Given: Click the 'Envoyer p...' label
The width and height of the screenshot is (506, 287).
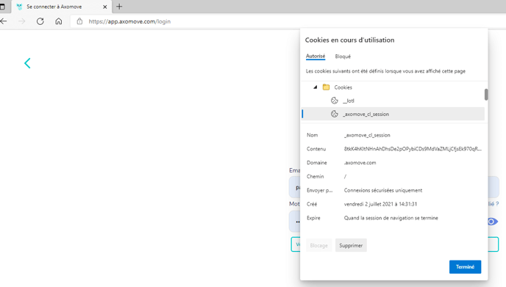Looking at the screenshot, I should pos(319,190).
